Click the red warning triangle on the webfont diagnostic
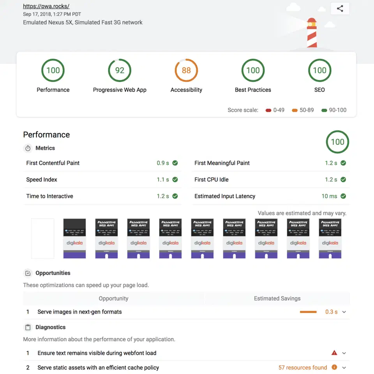The height and width of the screenshot is (374, 374). (x=334, y=352)
